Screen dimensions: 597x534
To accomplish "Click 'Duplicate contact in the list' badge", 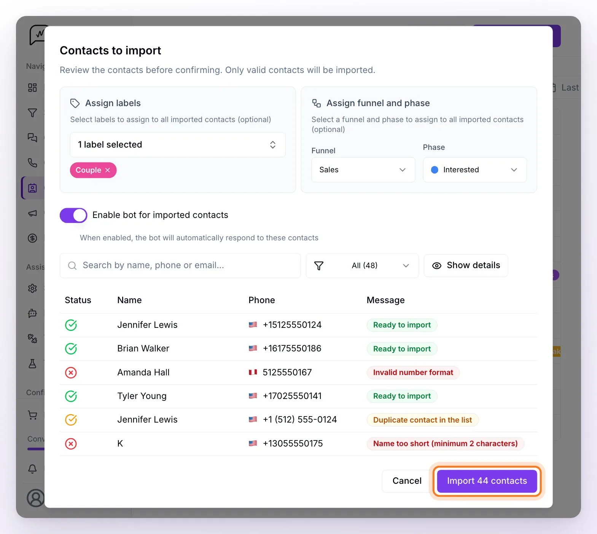I will click(422, 420).
